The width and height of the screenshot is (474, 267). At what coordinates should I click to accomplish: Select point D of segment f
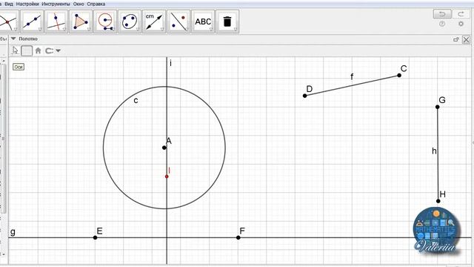pyautogui.click(x=304, y=96)
